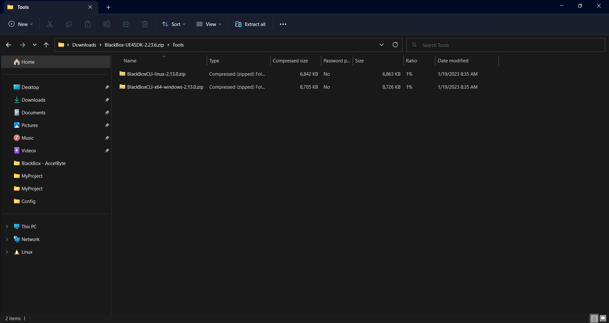Click the 6,863 KB size cell
This screenshot has height=323, width=609.
tap(391, 74)
